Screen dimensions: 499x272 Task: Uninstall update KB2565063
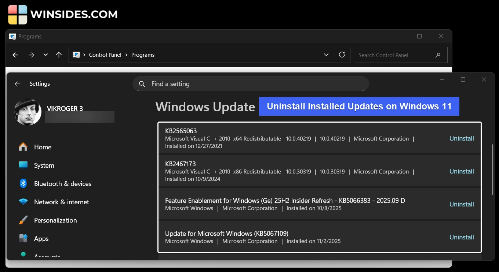click(x=462, y=138)
